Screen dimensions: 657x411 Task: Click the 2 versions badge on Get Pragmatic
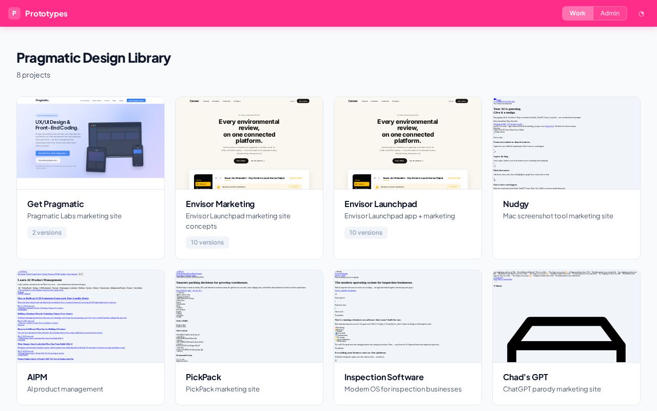coord(47,233)
